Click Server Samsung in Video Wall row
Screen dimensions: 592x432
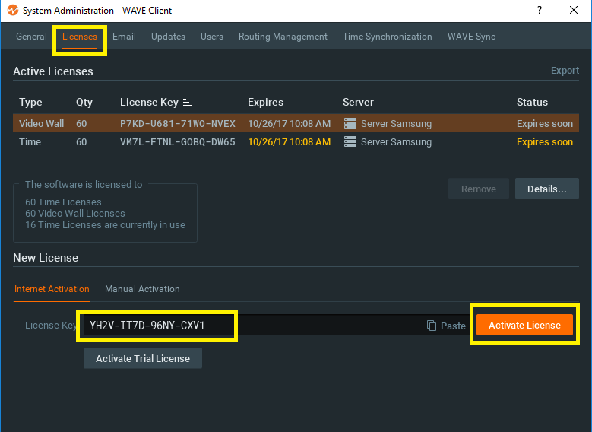click(396, 124)
